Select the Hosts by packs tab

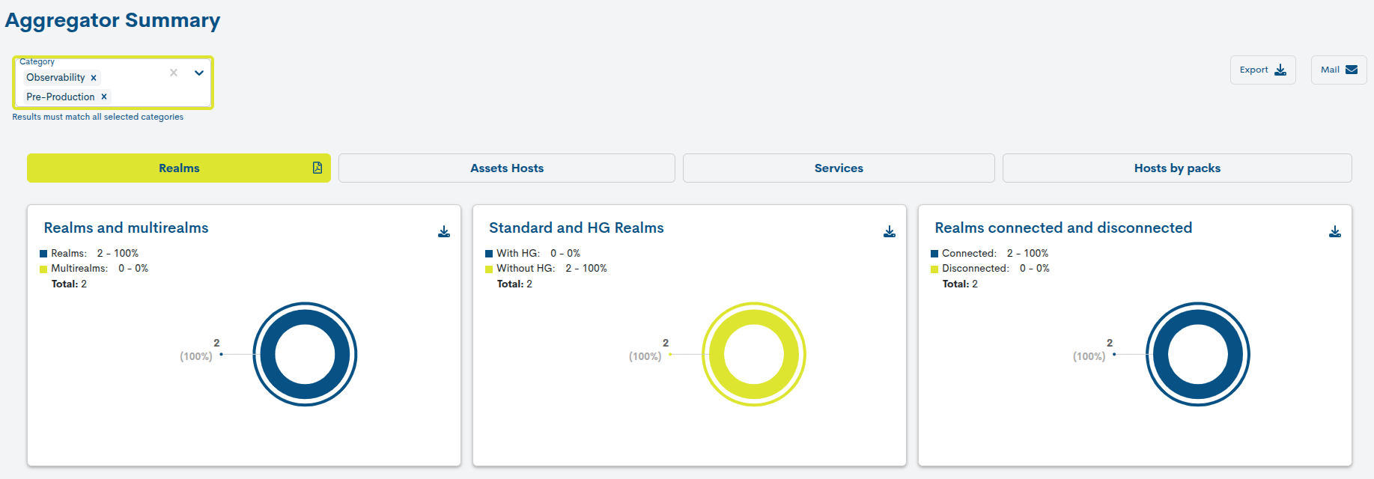(x=1177, y=168)
